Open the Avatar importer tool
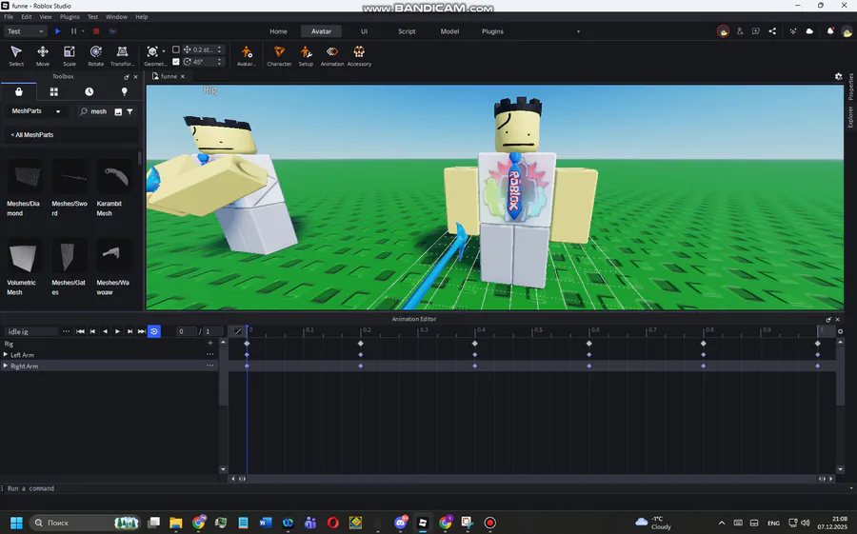The image size is (857, 534). 247,56
